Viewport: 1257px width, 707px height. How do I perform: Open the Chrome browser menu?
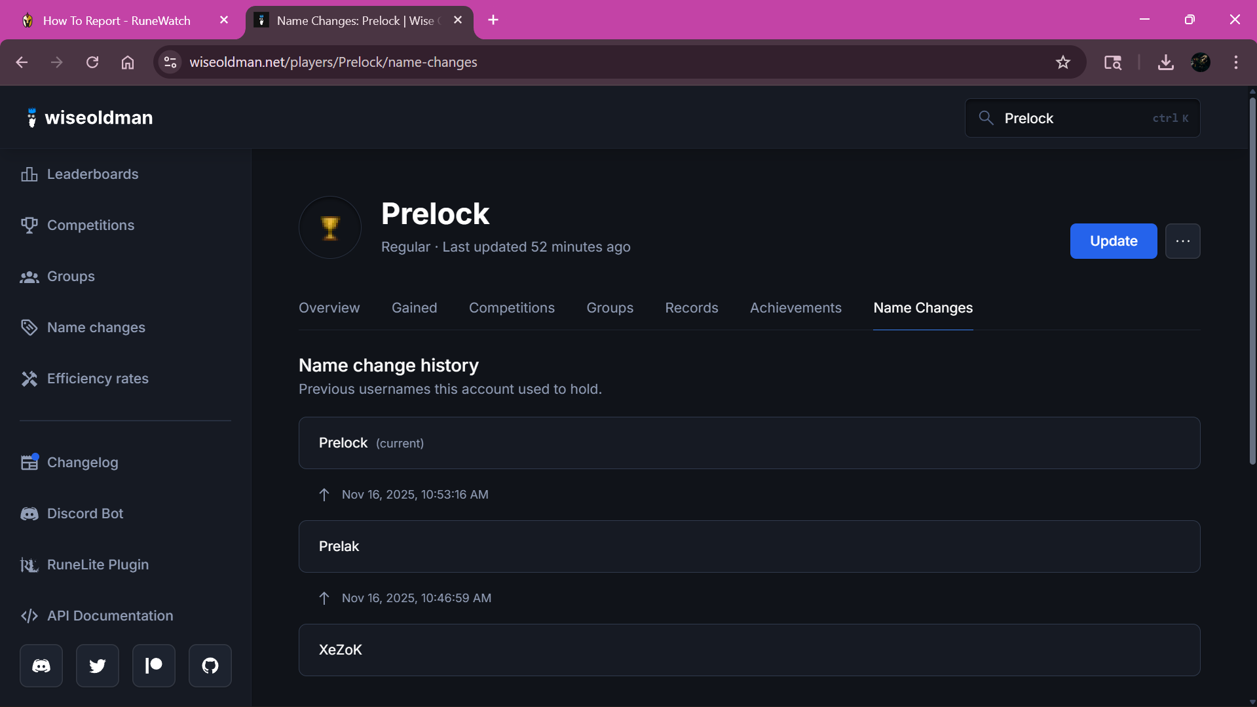[x=1235, y=62]
